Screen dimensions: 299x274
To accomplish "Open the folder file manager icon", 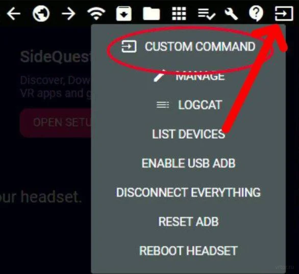I will 152,14.
